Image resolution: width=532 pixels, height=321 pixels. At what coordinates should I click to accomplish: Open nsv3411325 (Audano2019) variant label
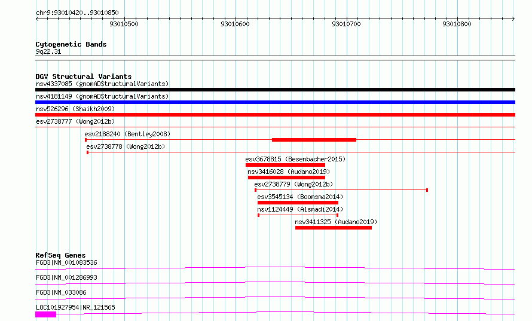click(x=336, y=222)
